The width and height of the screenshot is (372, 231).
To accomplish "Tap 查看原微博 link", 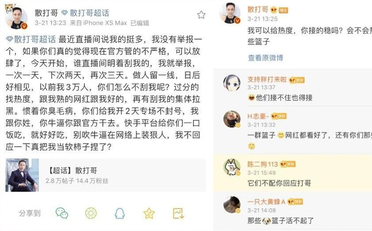I will tap(265, 58).
